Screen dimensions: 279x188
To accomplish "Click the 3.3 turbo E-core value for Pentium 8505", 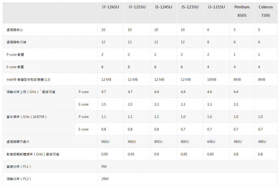I will pos(236,104).
